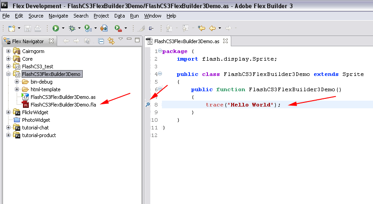373x204 pixels.
Task: Open the File menu
Action: pyautogui.click(x=6, y=16)
